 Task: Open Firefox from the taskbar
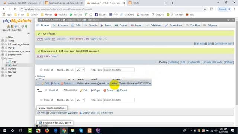pyautogui.click(x=47, y=131)
